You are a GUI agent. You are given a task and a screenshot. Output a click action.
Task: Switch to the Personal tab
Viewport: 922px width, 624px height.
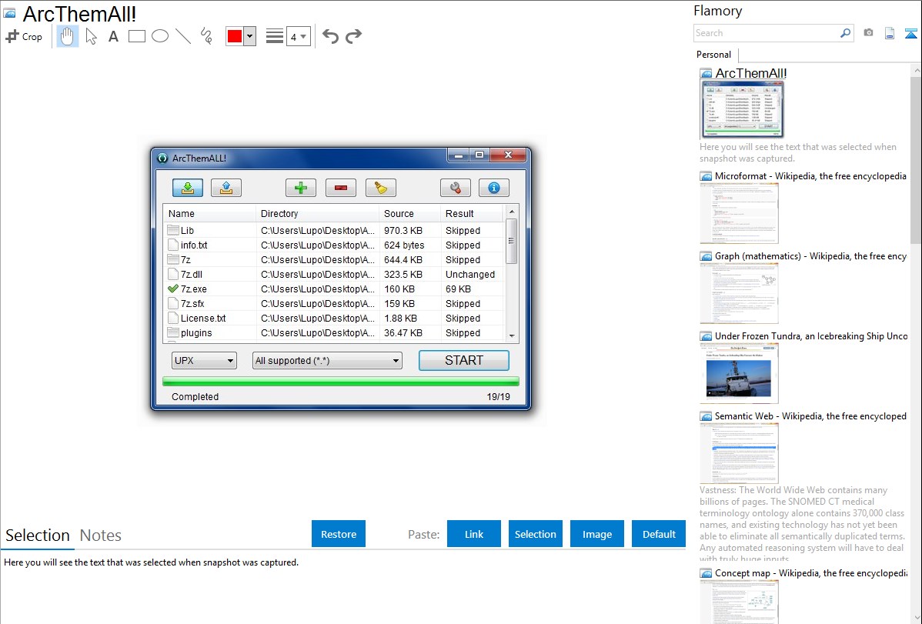click(x=714, y=54)
